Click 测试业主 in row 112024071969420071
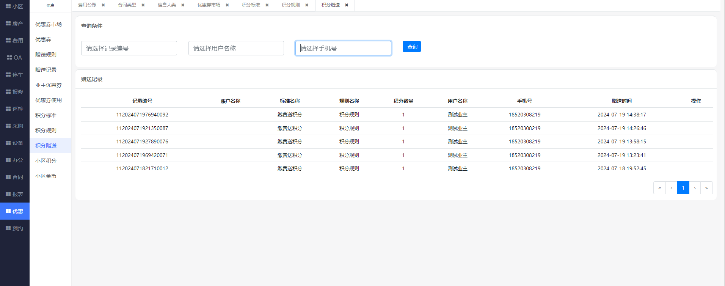The image size is (725, 286). tap(457, 155)
